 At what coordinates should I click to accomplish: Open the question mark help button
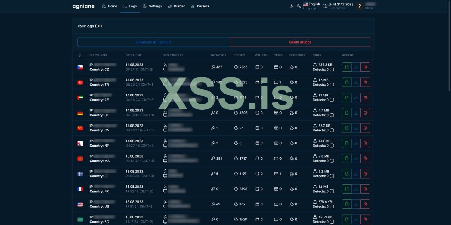click(359, 6)
